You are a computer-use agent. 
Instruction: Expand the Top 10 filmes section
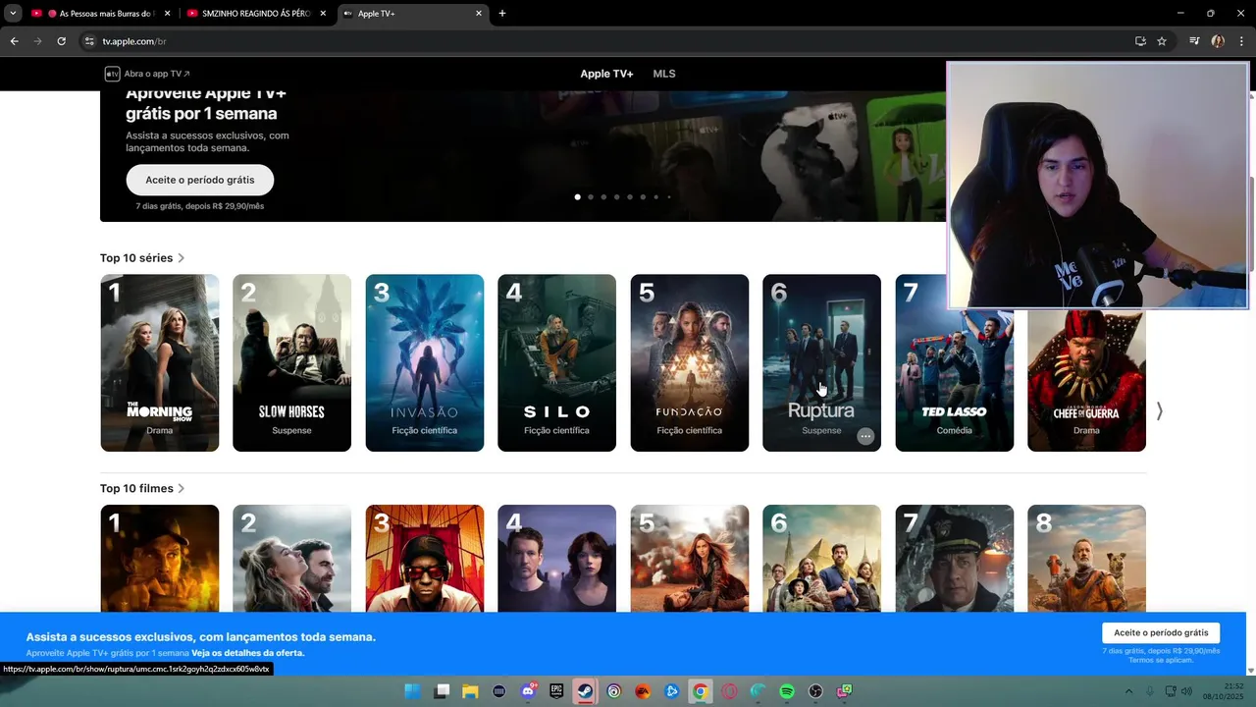142,488
